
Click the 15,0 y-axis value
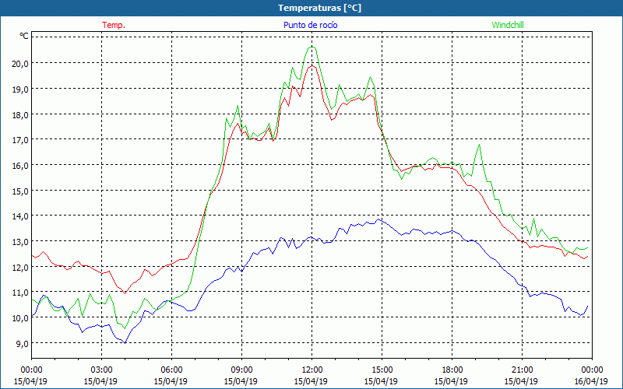[21, 191]
